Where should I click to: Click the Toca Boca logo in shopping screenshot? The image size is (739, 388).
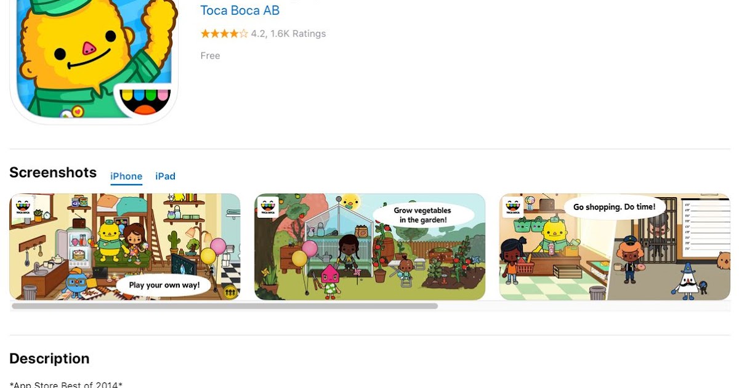(x=513, y=207)
